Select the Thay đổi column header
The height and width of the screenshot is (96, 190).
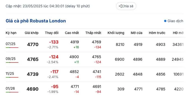click(x=52, y=33)
